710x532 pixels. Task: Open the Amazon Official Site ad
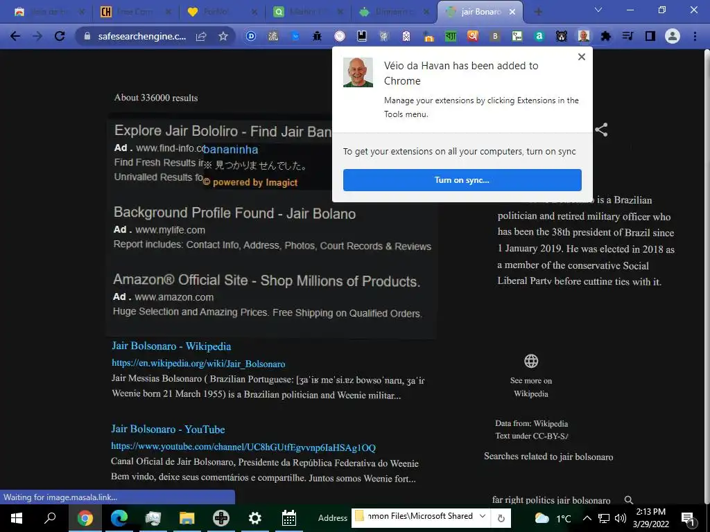click(x=267, y=281)
